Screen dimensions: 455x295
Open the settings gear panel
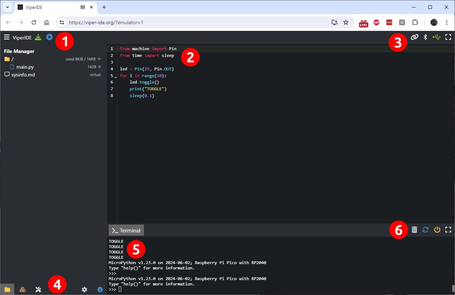pyautogui.click(x=84, y=289)
